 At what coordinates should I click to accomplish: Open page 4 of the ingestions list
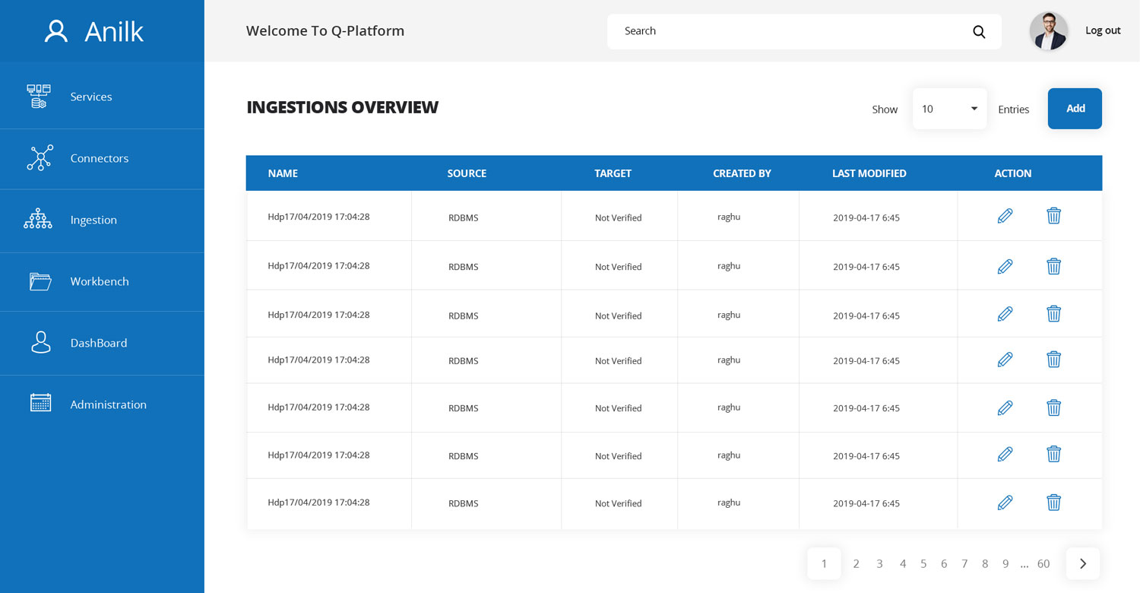pos(903,563)
